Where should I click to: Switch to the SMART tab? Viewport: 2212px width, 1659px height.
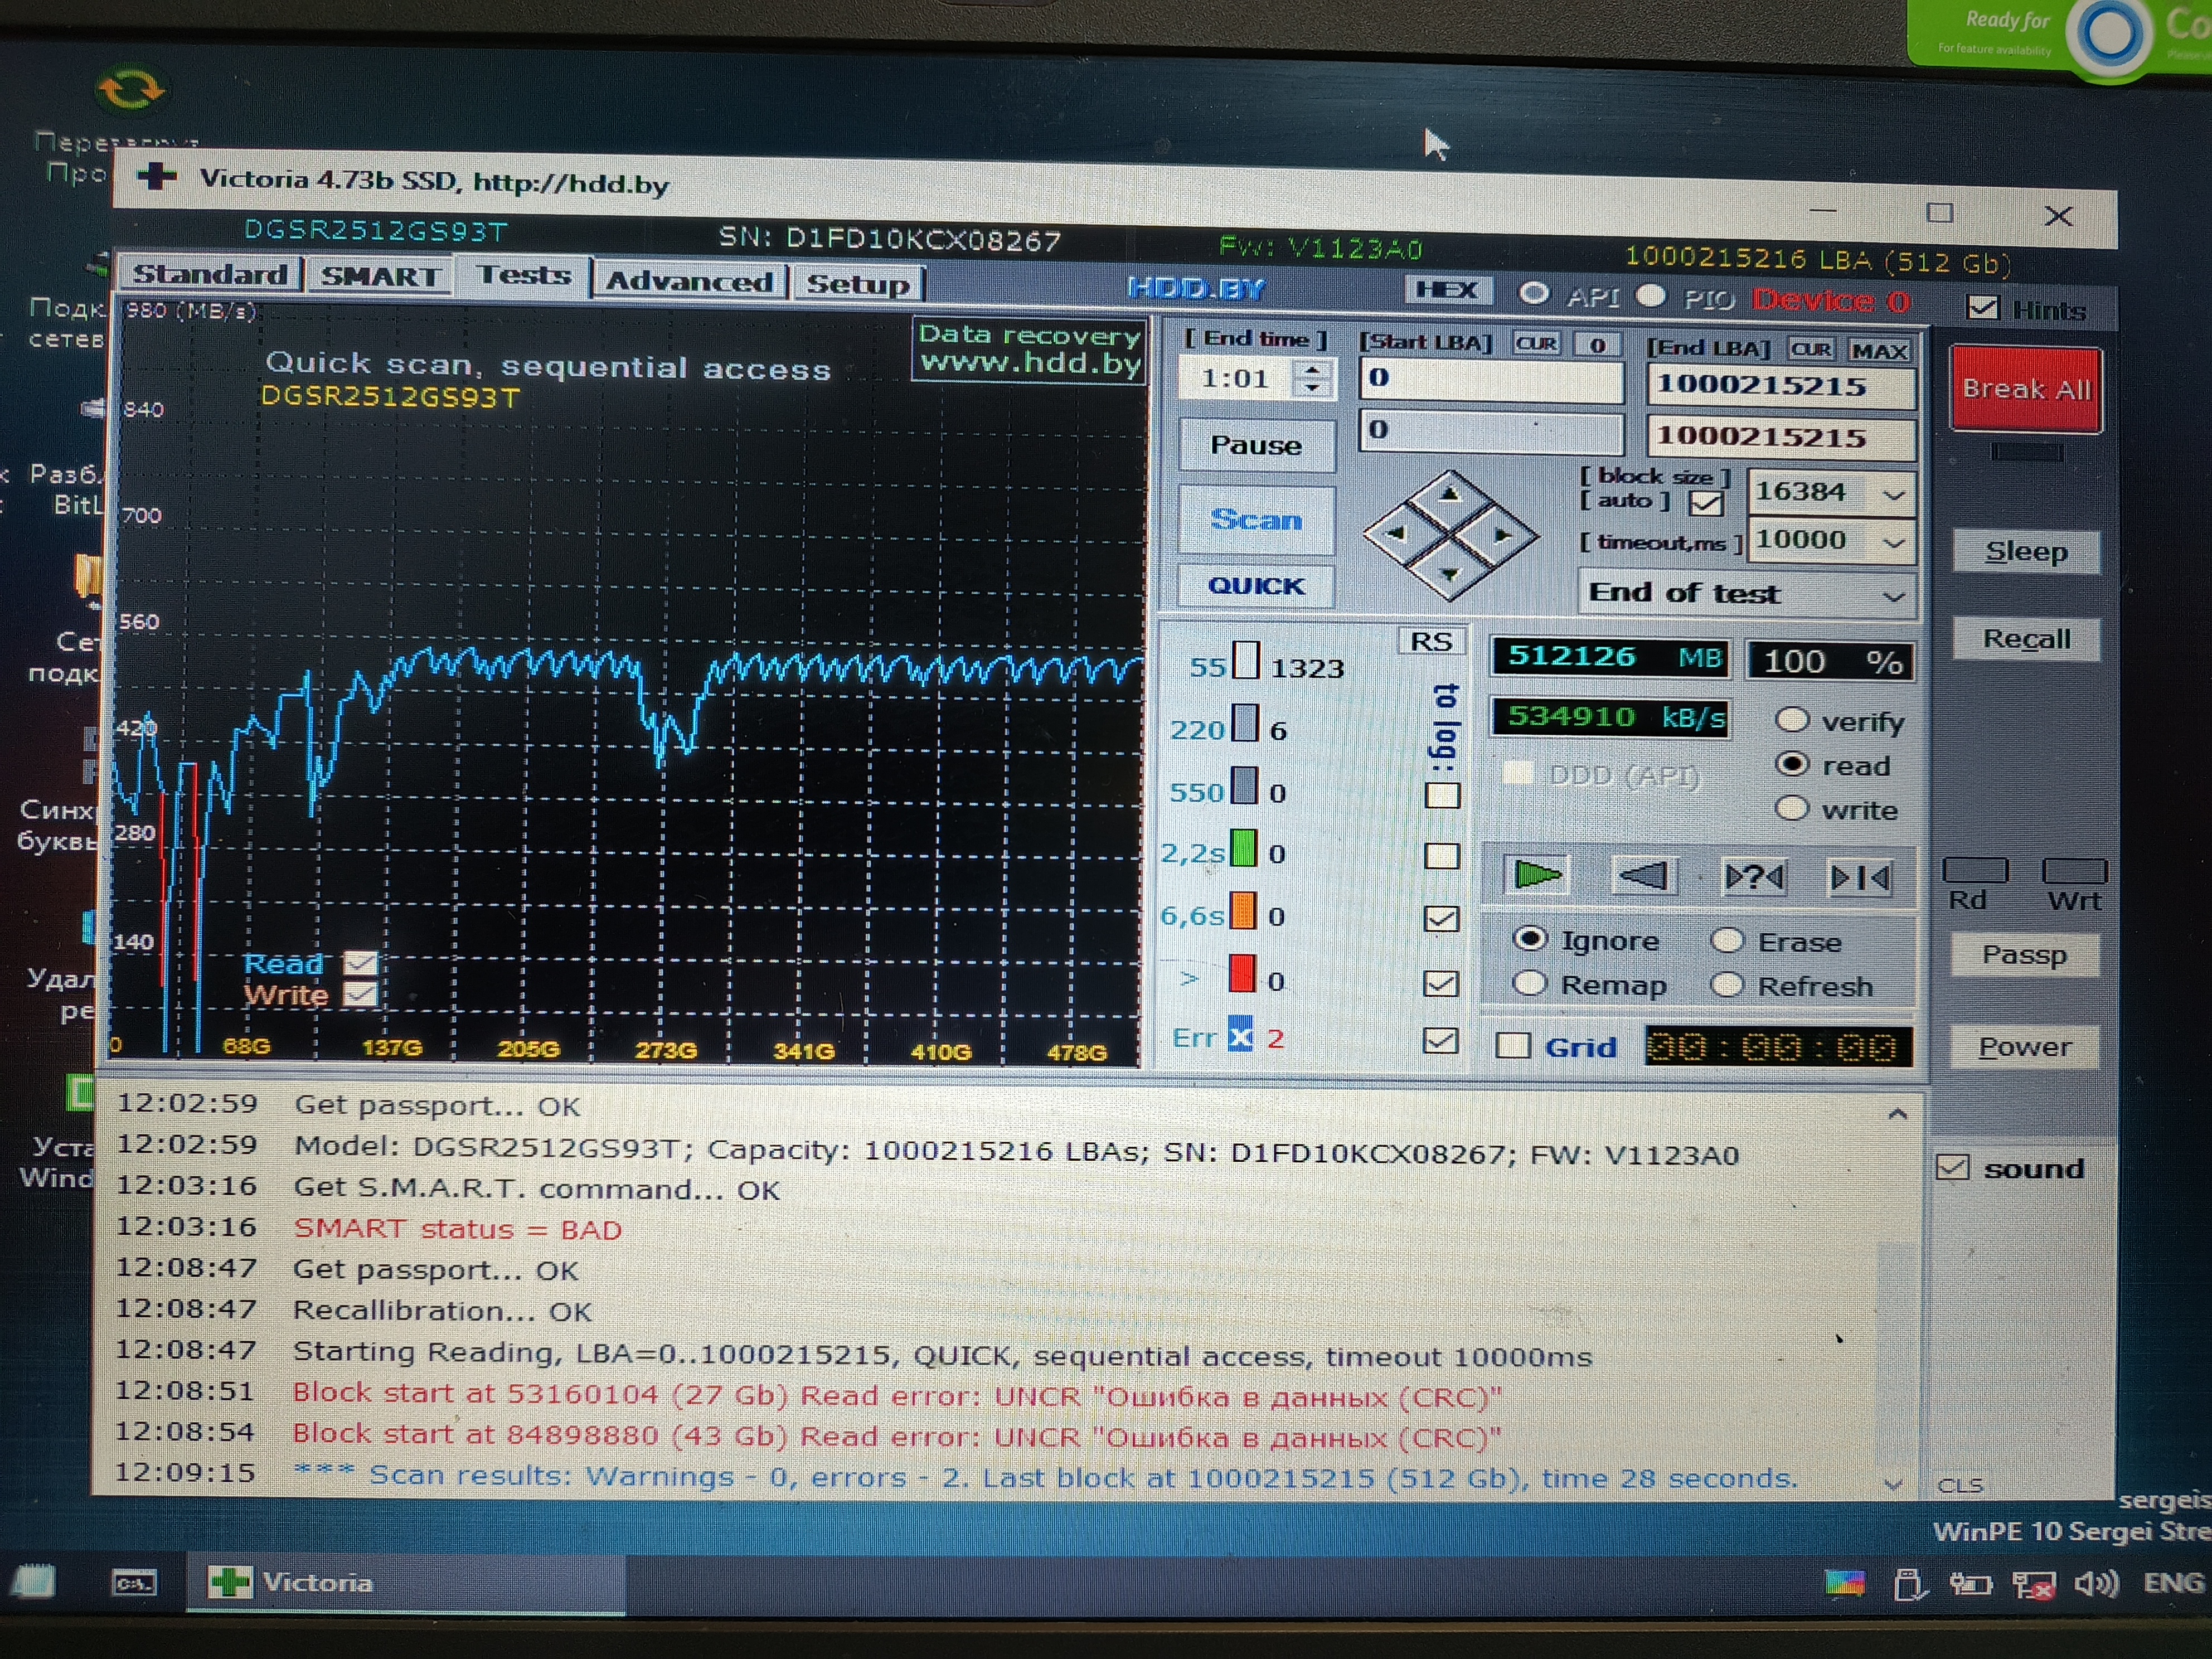pyautogui.click(x=380, y=277)
